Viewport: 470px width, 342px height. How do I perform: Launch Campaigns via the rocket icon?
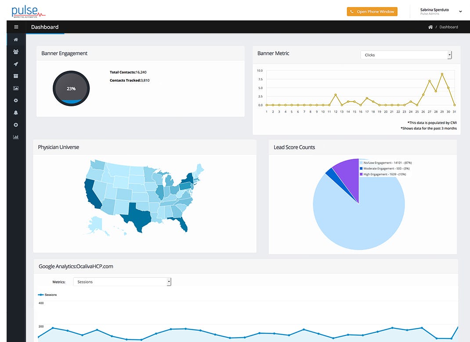16,64
